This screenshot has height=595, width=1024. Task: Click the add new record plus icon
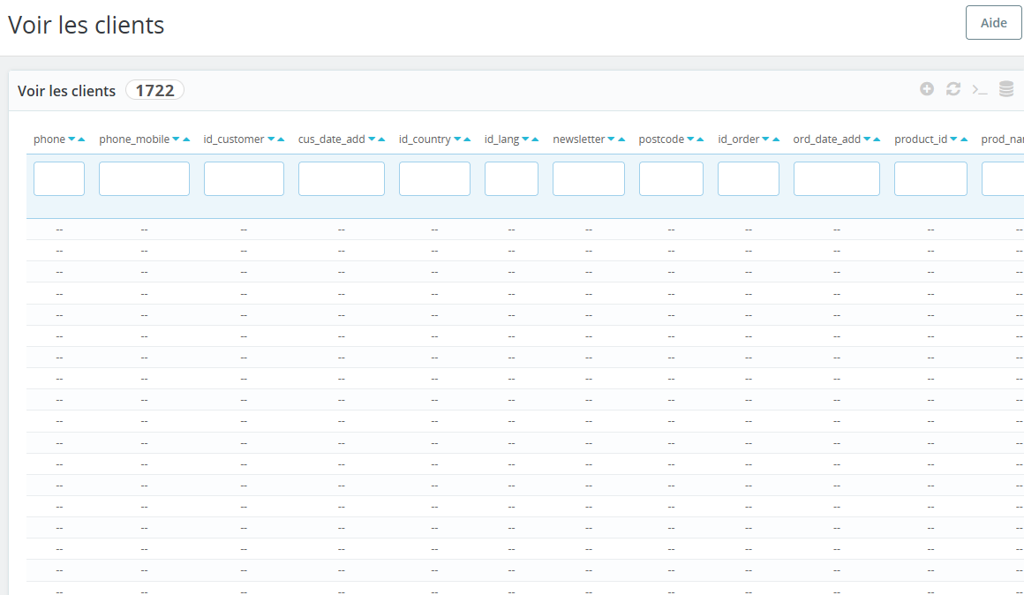[x=927, y=89]
